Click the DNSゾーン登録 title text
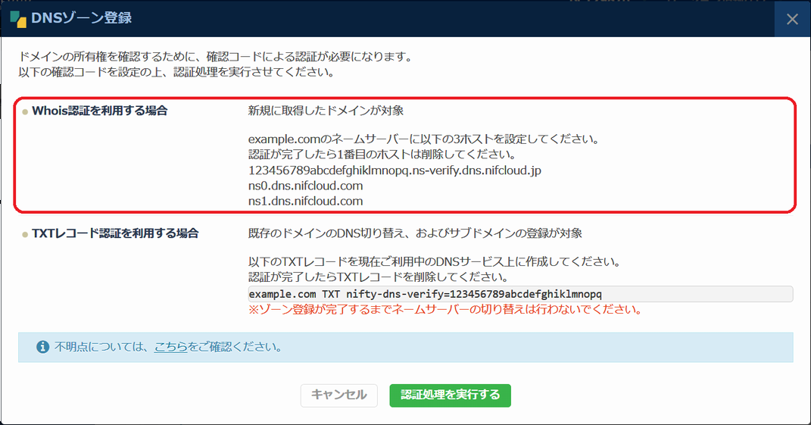Image resolution: width=811 pixels, height=425 pixels. (81, 18)
